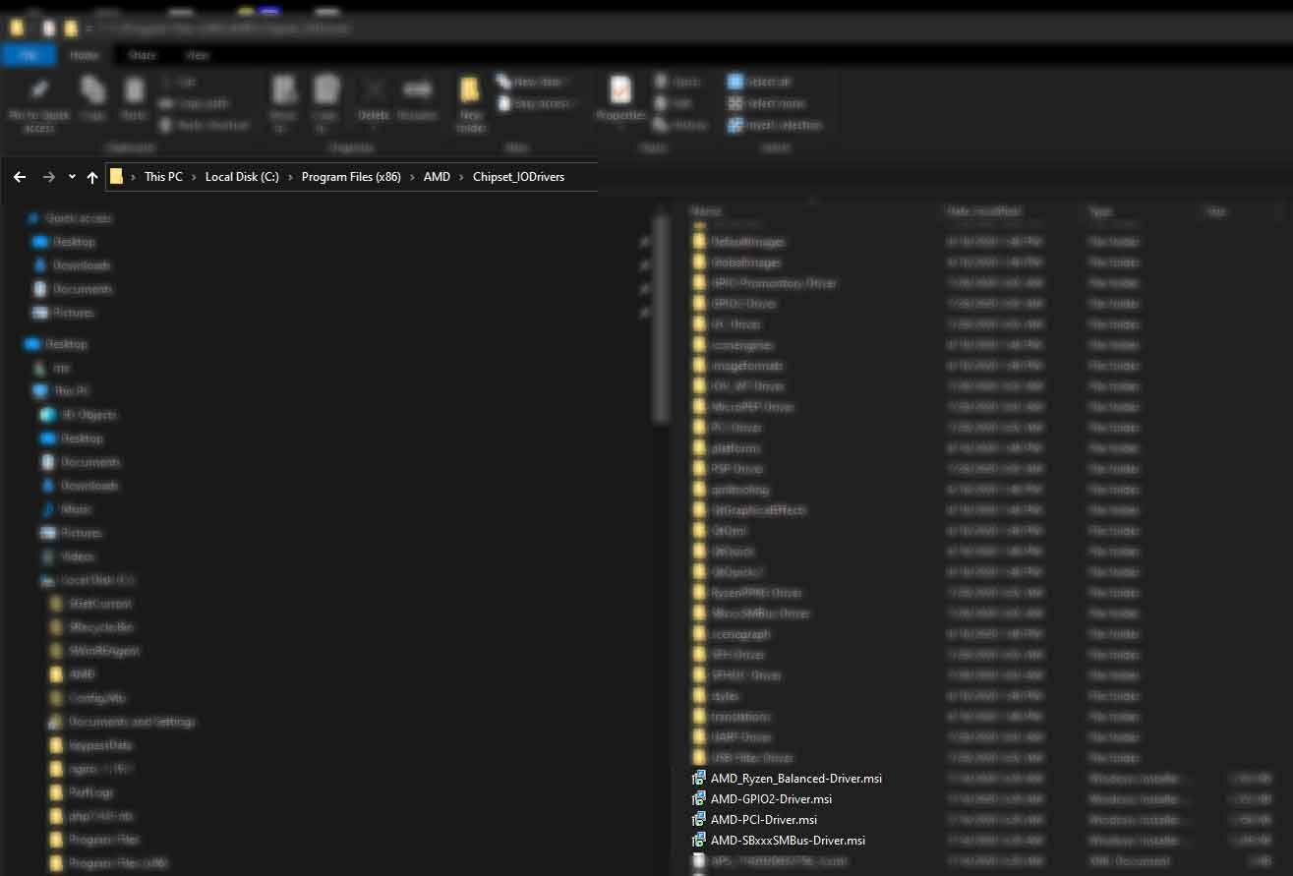1293x876 pixels.
Task: Open the File ribbon tab
Action: click(29, 55)
